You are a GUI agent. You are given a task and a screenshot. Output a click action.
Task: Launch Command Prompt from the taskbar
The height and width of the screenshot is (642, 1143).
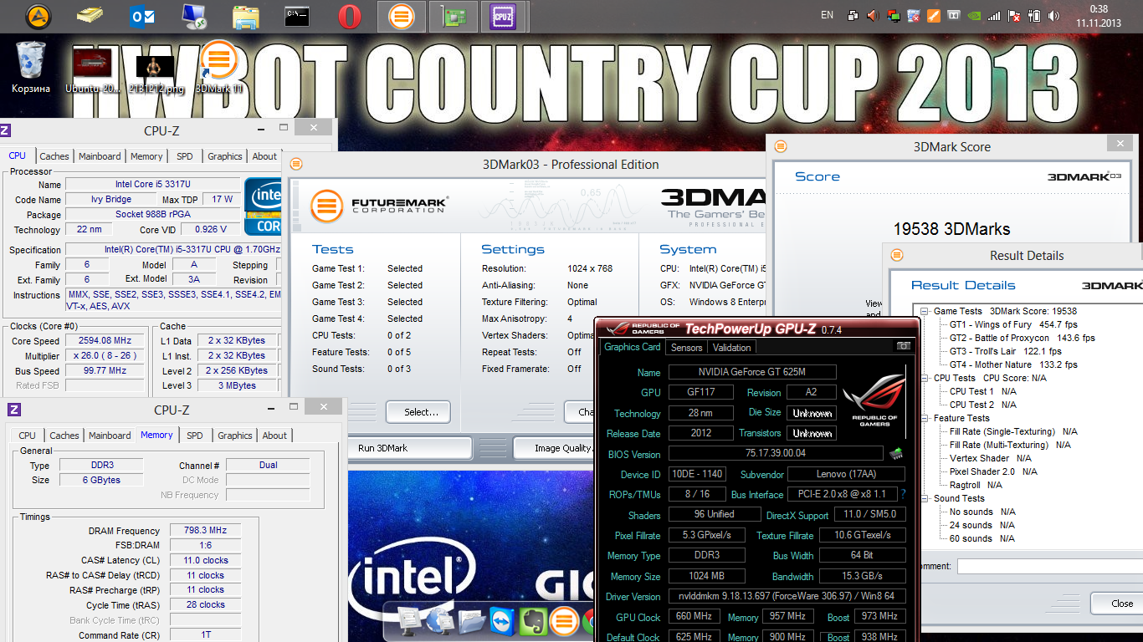(x=297, y=16)
